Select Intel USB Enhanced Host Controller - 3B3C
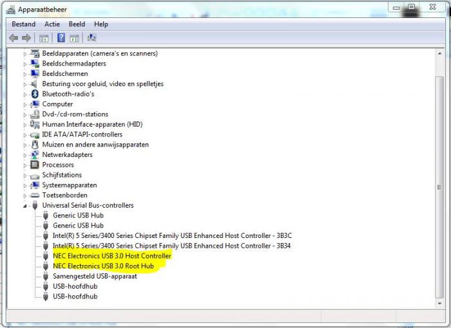This screenshot has height=328, width=451. (x=172, y=235)
